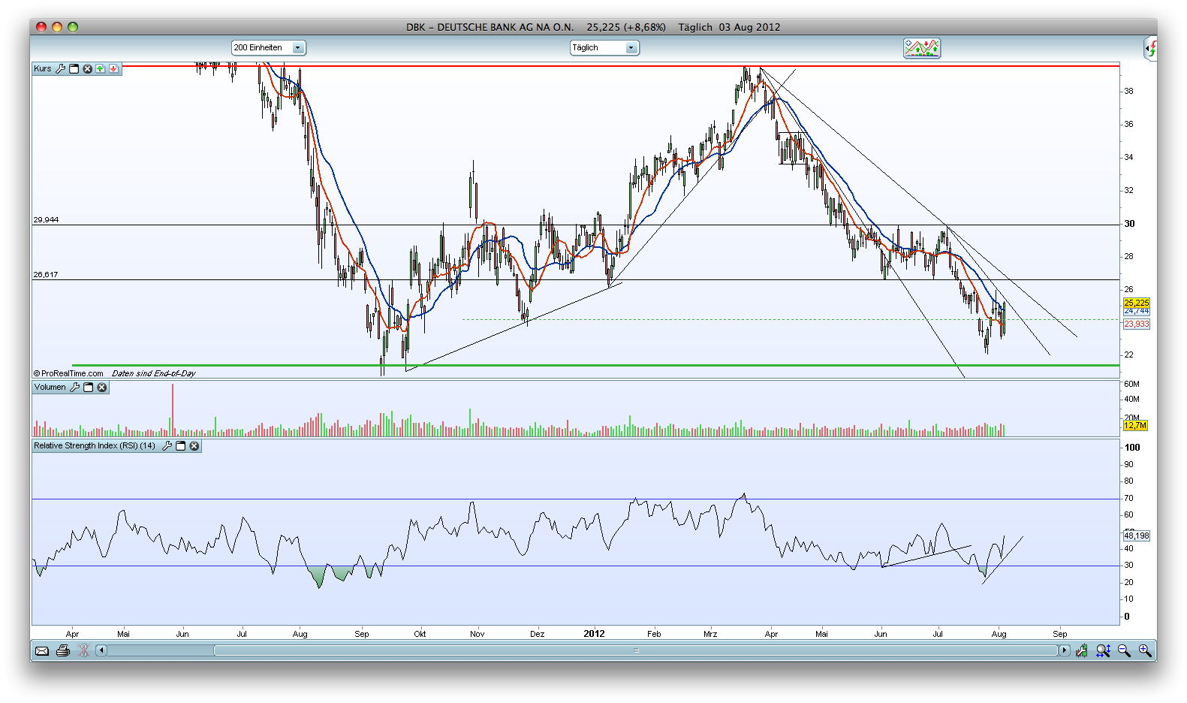The width and height of the screenshot is (1187, 703).
Task: Remove the RSI indicator panel
Action: 194,446
